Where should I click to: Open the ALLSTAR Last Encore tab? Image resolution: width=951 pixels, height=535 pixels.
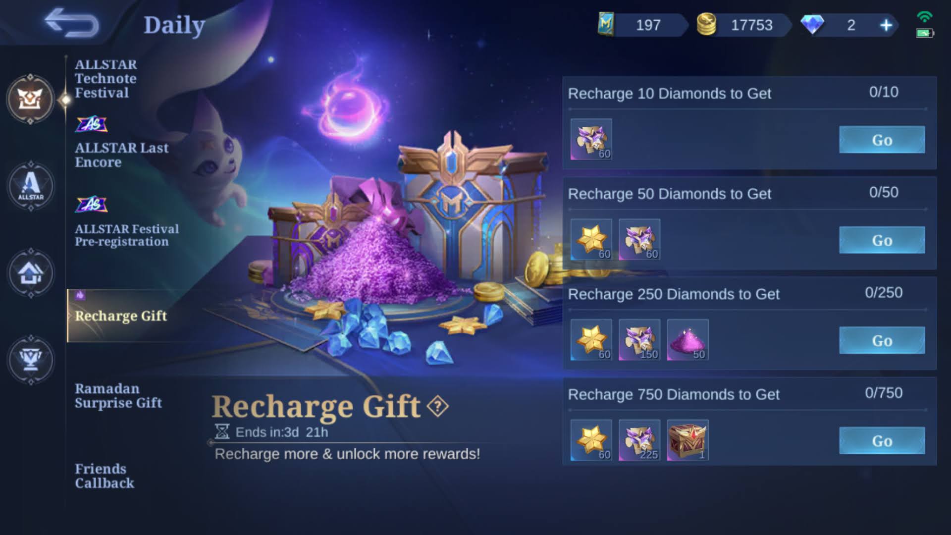coord(121,155)
